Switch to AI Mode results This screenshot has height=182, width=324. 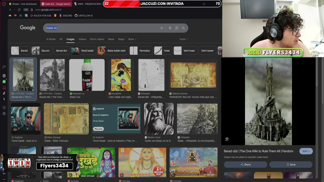51,39
